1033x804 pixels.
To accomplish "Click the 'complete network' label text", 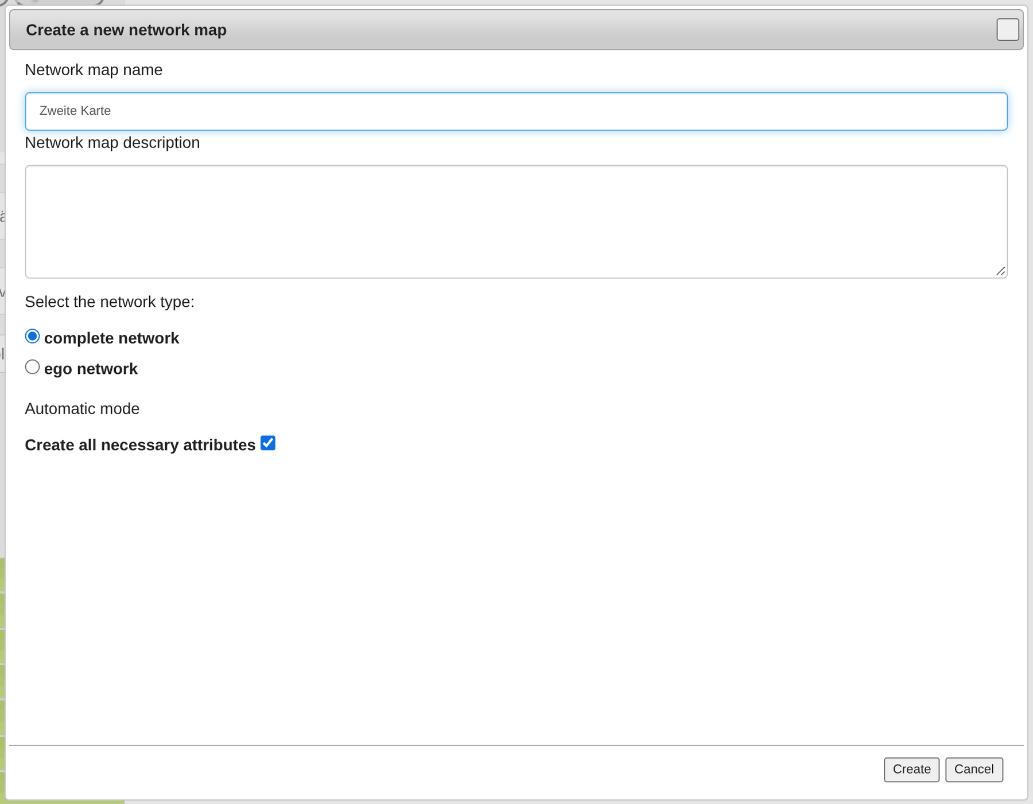I will [x=111, y=338].
